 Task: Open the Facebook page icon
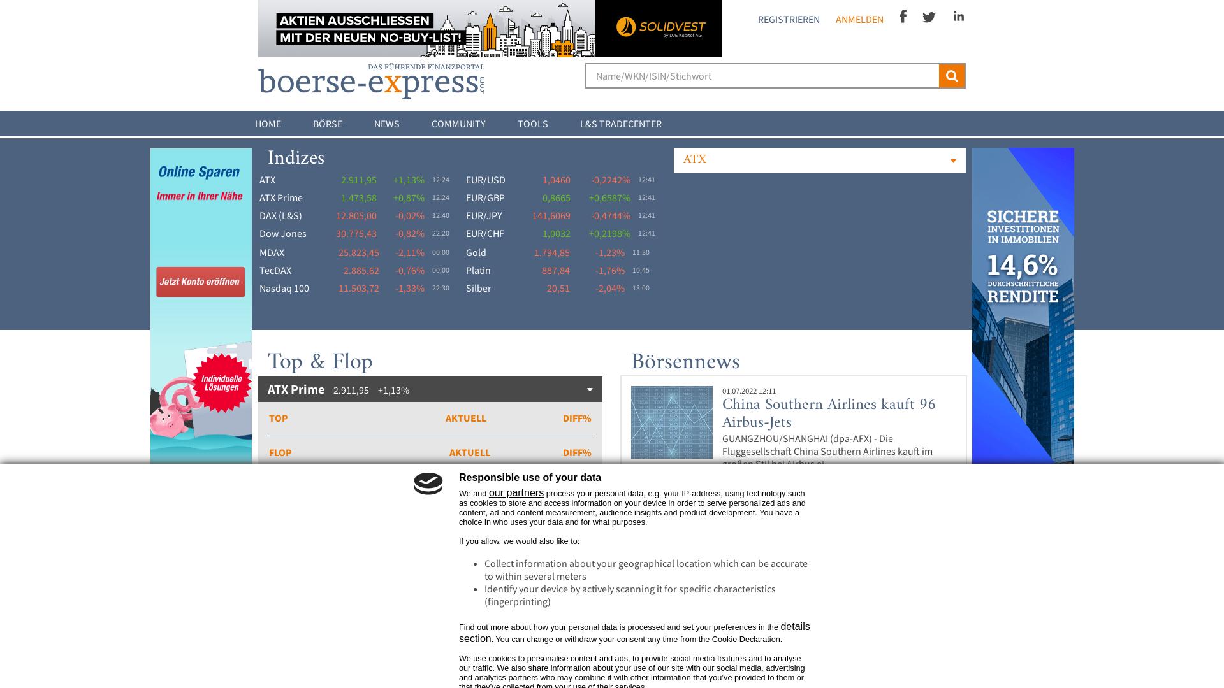click(903, 17)
